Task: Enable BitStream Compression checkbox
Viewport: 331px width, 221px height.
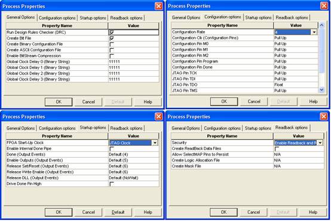Action: point(112,56)
